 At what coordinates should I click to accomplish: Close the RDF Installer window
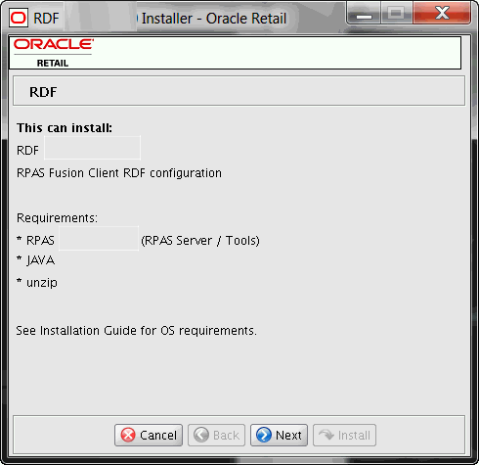pyautogui.click(x=442, y=14)
